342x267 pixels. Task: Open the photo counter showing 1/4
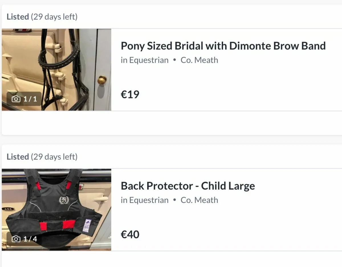tap(23, 239)
